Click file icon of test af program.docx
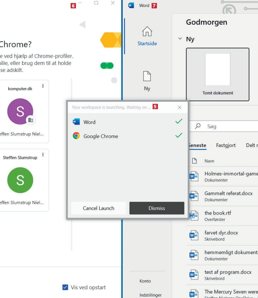The image size is (258, 298). [194, 275]
